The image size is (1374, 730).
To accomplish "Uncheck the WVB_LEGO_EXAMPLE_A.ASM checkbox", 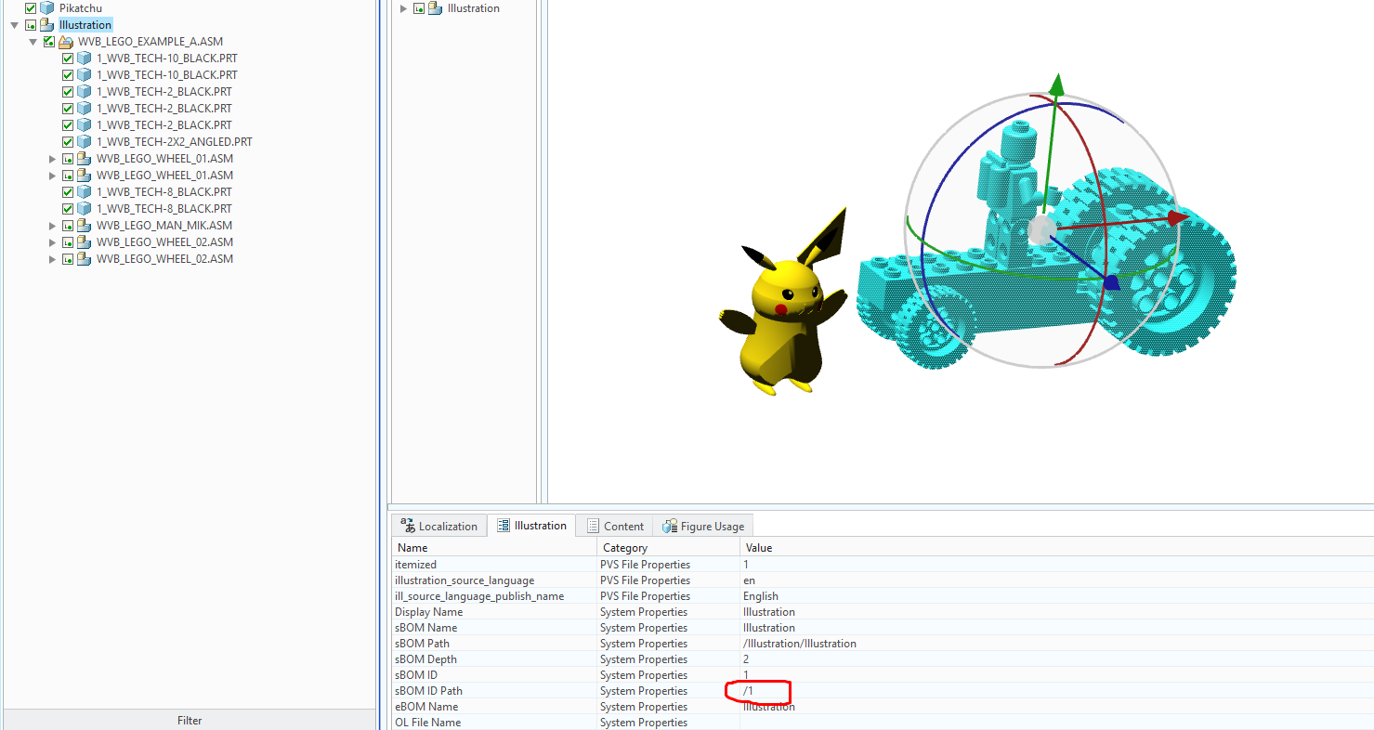I will coord(49,42).
